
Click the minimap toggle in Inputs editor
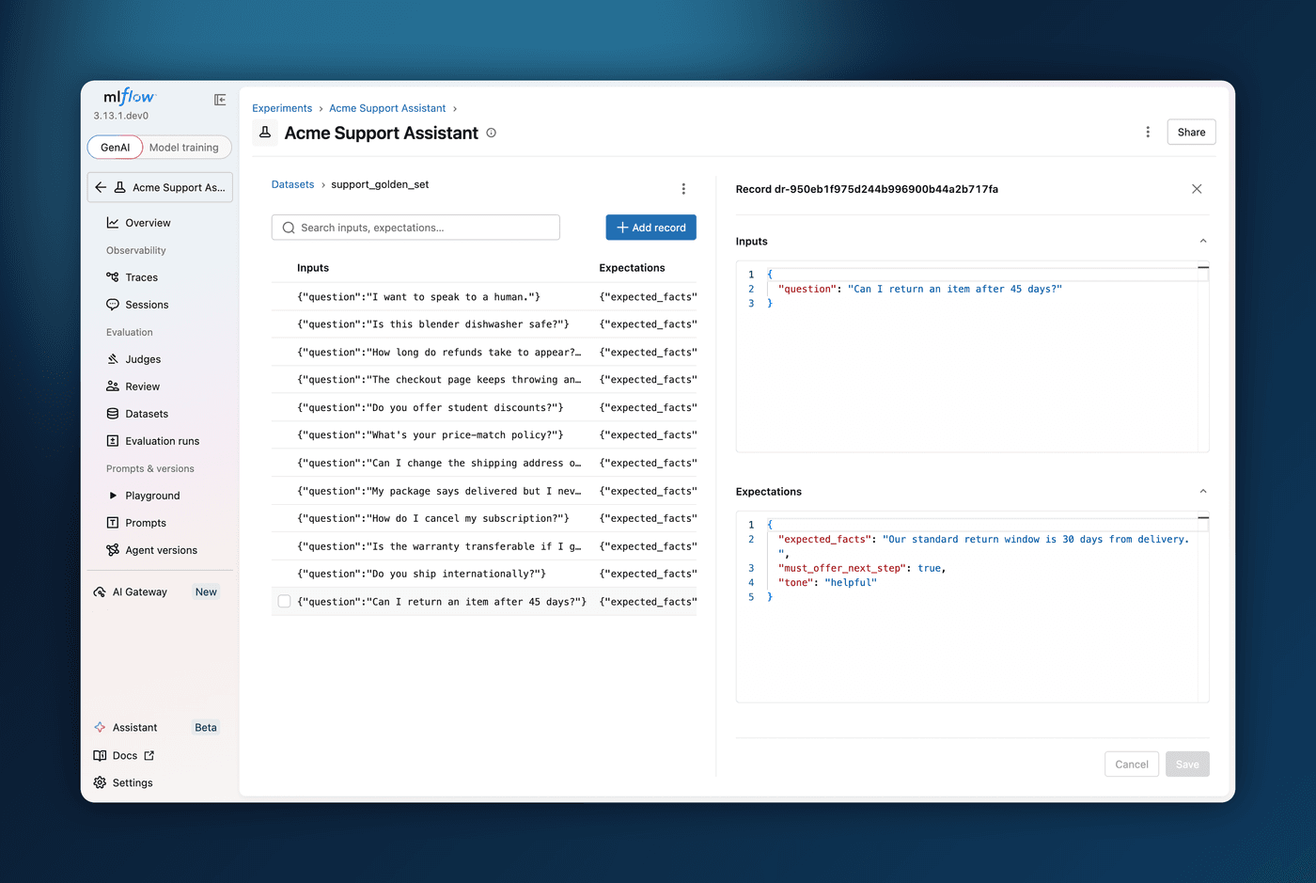[x=1203, y=268]
